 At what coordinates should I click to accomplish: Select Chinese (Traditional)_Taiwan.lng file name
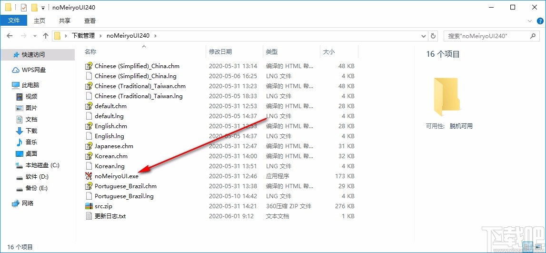pyautogui.click(x=139, y=96)
